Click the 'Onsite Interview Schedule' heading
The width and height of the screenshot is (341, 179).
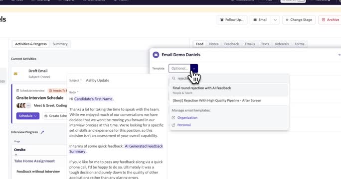pos(40,98)
